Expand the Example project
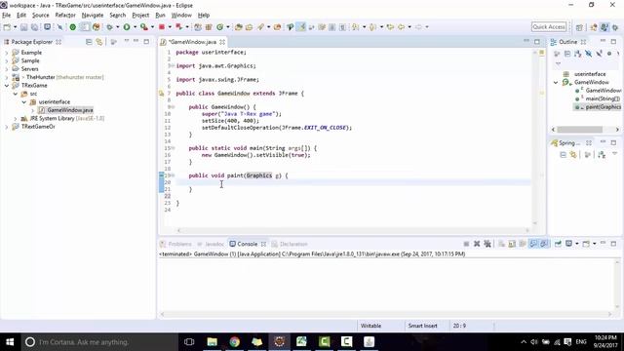This screenshot has height=351, width=624. (x=7, y=53)
